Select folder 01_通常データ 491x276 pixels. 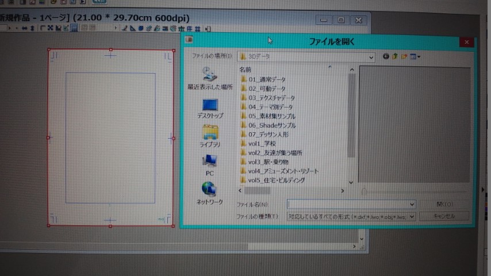click(263, 79)
